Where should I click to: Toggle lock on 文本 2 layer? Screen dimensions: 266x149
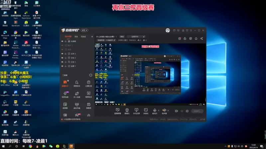[66, 58]
